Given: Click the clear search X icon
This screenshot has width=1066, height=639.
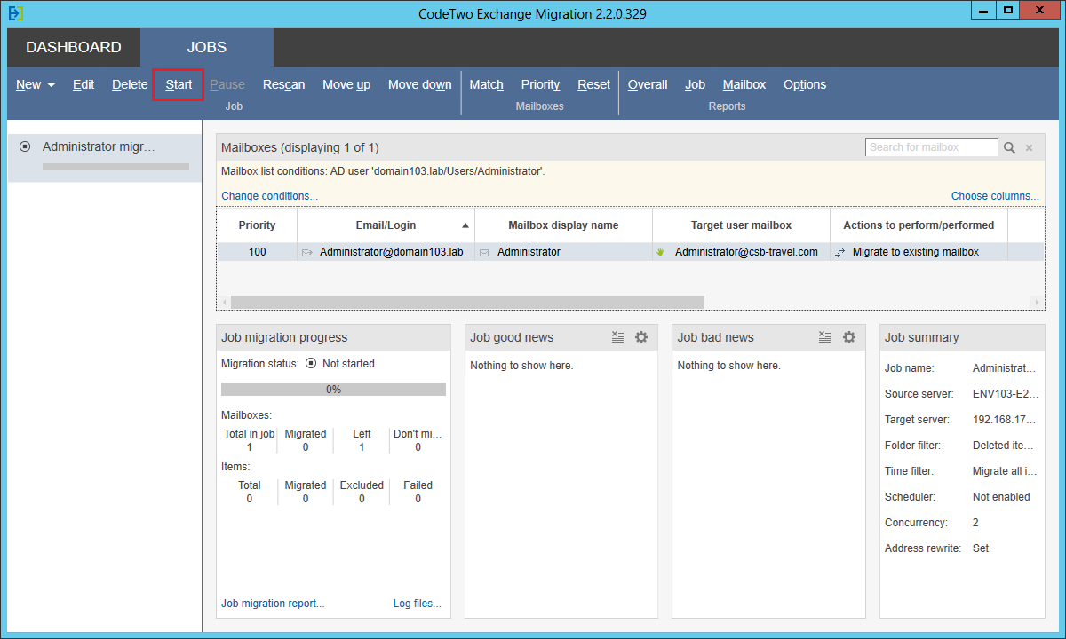Looking at the screenshot, I should click(1029, 147).
